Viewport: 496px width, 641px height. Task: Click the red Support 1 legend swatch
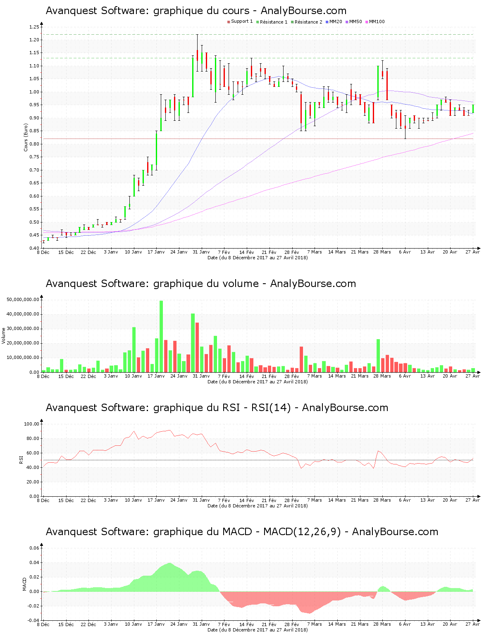(x=229, y=22)
